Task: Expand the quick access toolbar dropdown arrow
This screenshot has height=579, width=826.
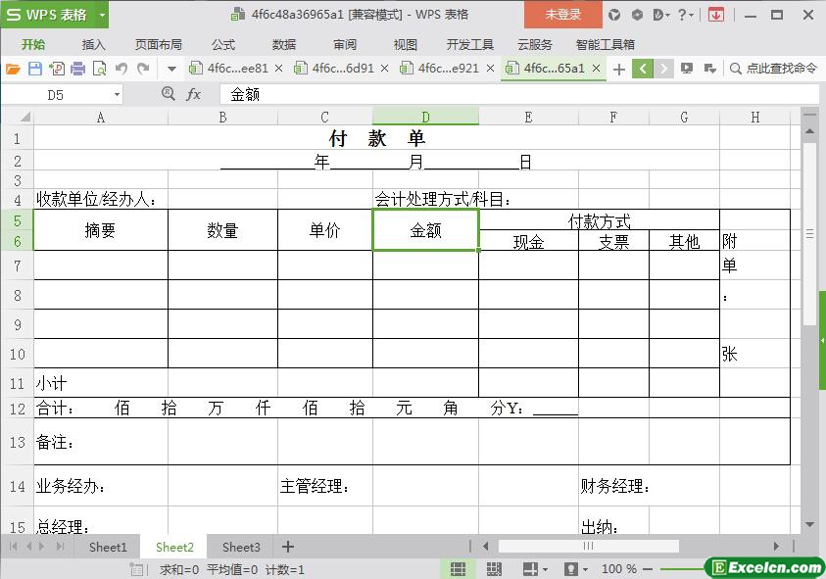Action: [x=171, y=69]
